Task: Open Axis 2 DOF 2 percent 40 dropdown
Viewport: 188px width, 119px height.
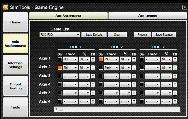Action: pos(125,68)
